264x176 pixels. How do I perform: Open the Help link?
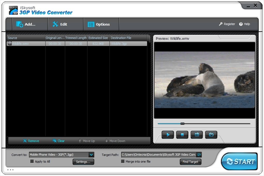(244, 24)
